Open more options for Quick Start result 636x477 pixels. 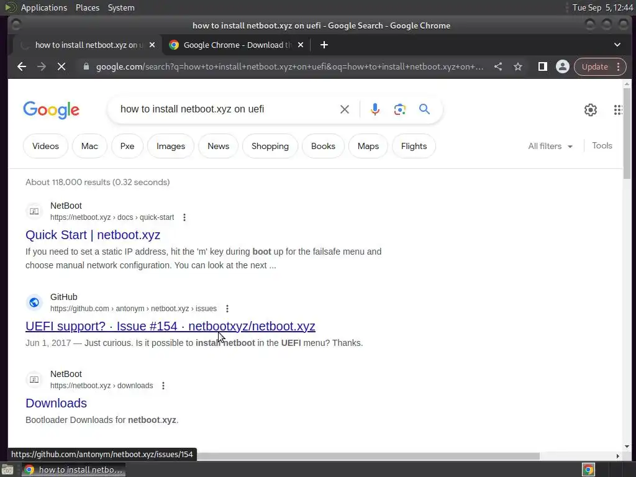tap(184, 217)
